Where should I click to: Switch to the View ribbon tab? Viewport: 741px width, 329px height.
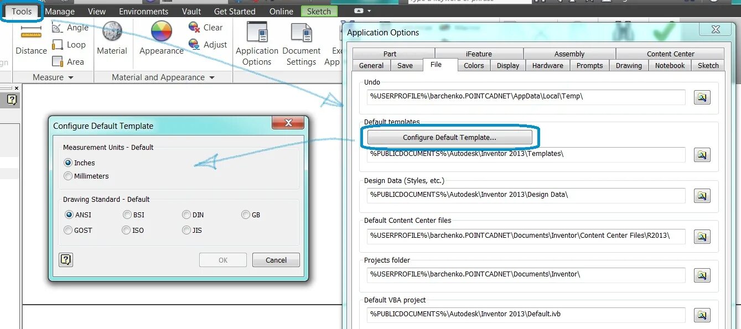[97, 11]
